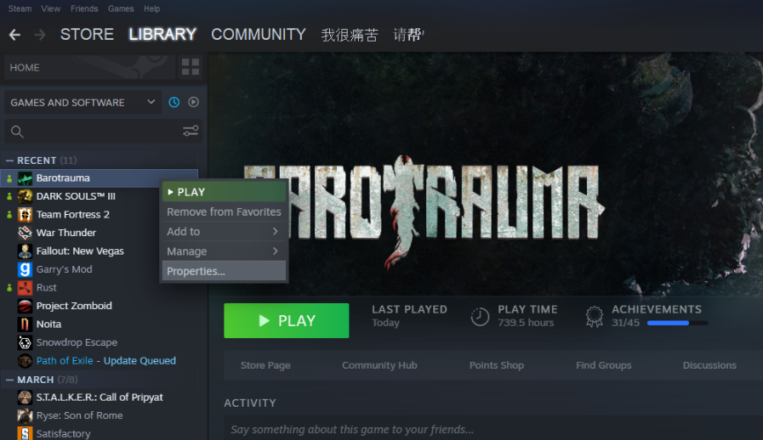
Task: Open the Friends menu
Action: [x=84, y=8]
